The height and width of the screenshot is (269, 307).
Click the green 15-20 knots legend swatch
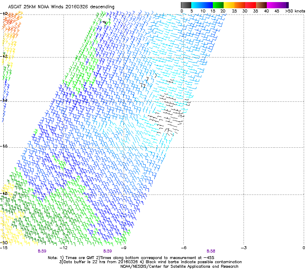(218, 5)
